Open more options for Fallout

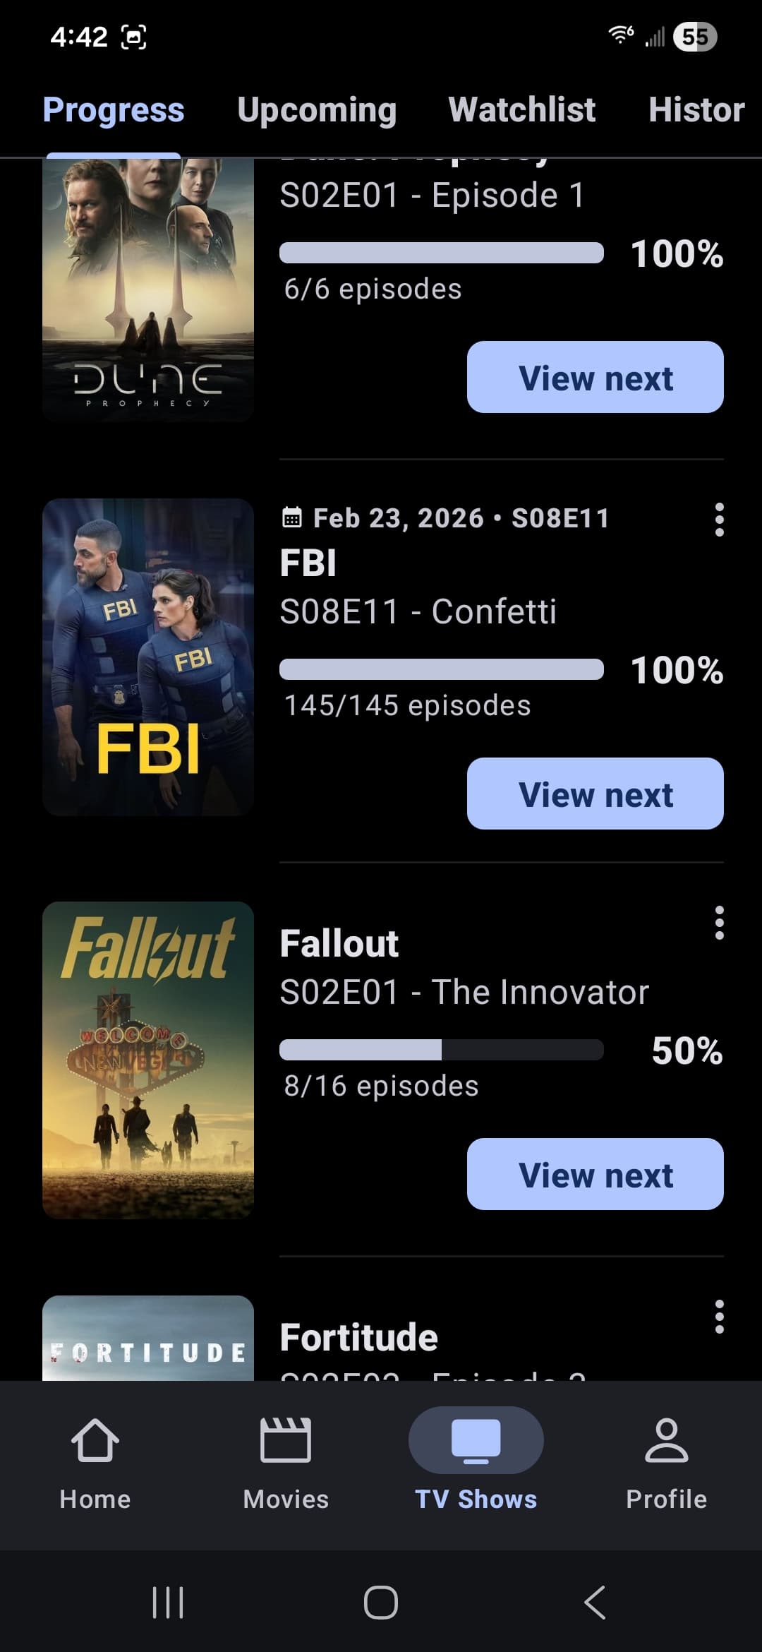click(719, 923)
